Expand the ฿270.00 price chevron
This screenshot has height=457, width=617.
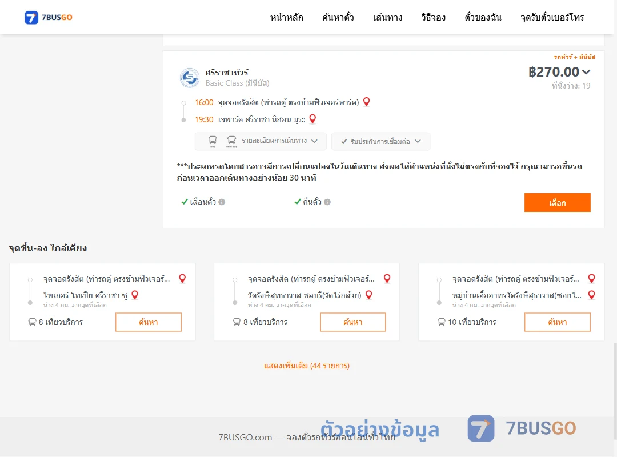point(586,72)
